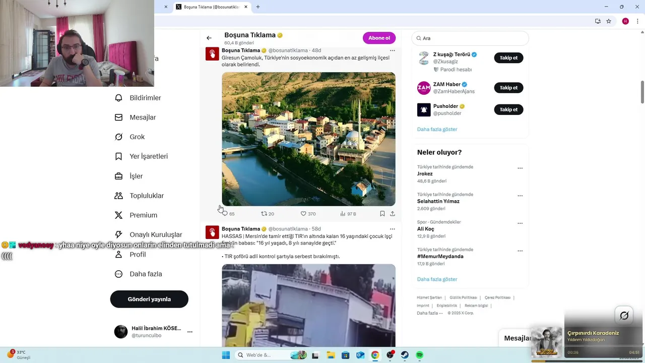645x363 pixels.
Task: Open a new Chrome tab with plus button
Action: coord(258,7)
